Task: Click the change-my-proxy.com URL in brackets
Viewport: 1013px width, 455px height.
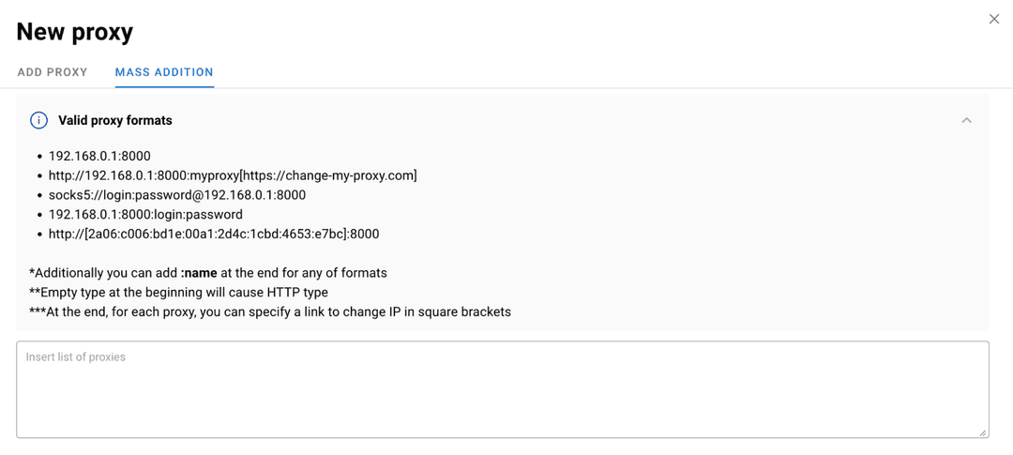Action: coord(329,175)
